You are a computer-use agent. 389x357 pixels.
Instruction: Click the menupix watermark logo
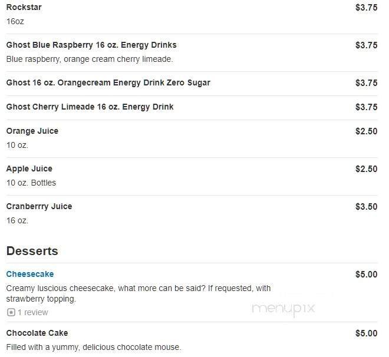283,308
